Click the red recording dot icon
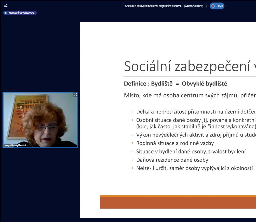The width and height of the screenshot is (256, 222). coord(213,6)
